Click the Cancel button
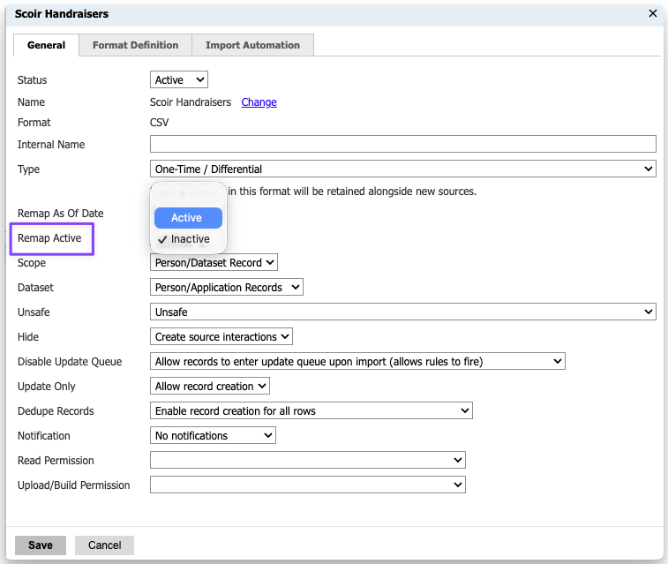This screenshot has height=564, width=668. (104, 545)
